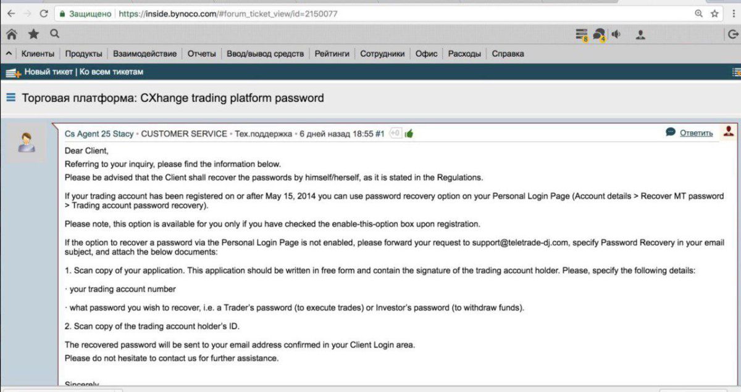Open the user profile icon
Screen dimensions: 741x392
[640, 35]
